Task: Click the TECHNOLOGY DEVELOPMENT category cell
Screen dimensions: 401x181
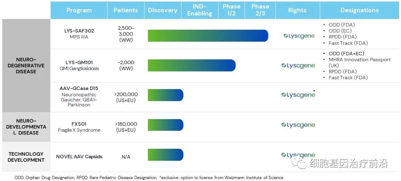Action: coord(26,157)
